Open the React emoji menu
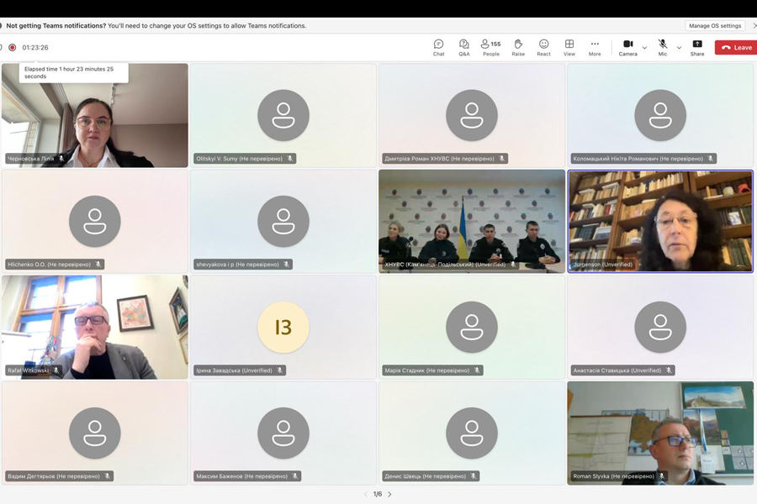 (543, 47)
